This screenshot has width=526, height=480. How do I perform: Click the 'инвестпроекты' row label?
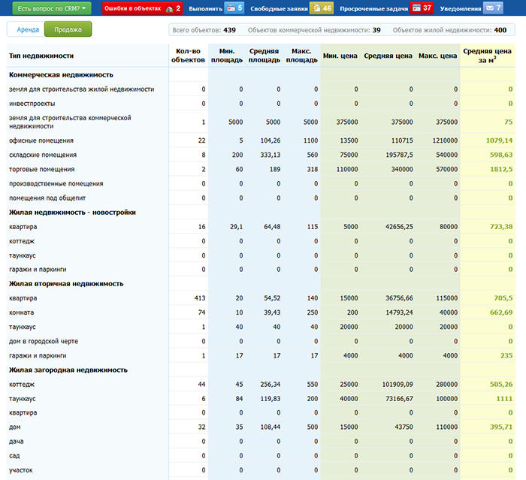point(32,104)
